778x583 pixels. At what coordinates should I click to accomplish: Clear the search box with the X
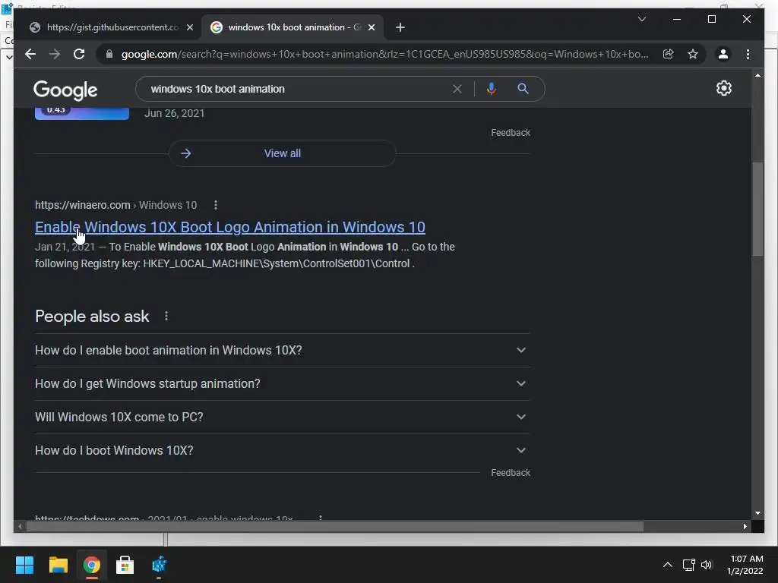(x=457, y=89)
